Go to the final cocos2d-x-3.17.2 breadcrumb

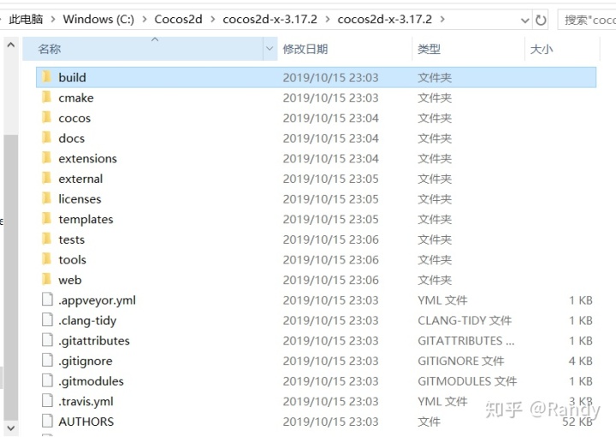point(385,19)
